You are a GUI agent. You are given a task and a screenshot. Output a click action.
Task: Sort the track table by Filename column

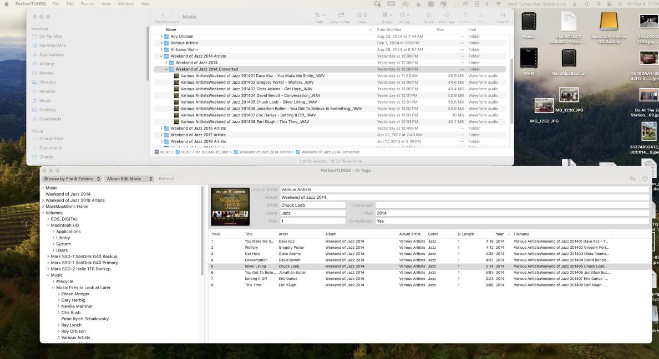pyautogui.click(x=521, y=234)
